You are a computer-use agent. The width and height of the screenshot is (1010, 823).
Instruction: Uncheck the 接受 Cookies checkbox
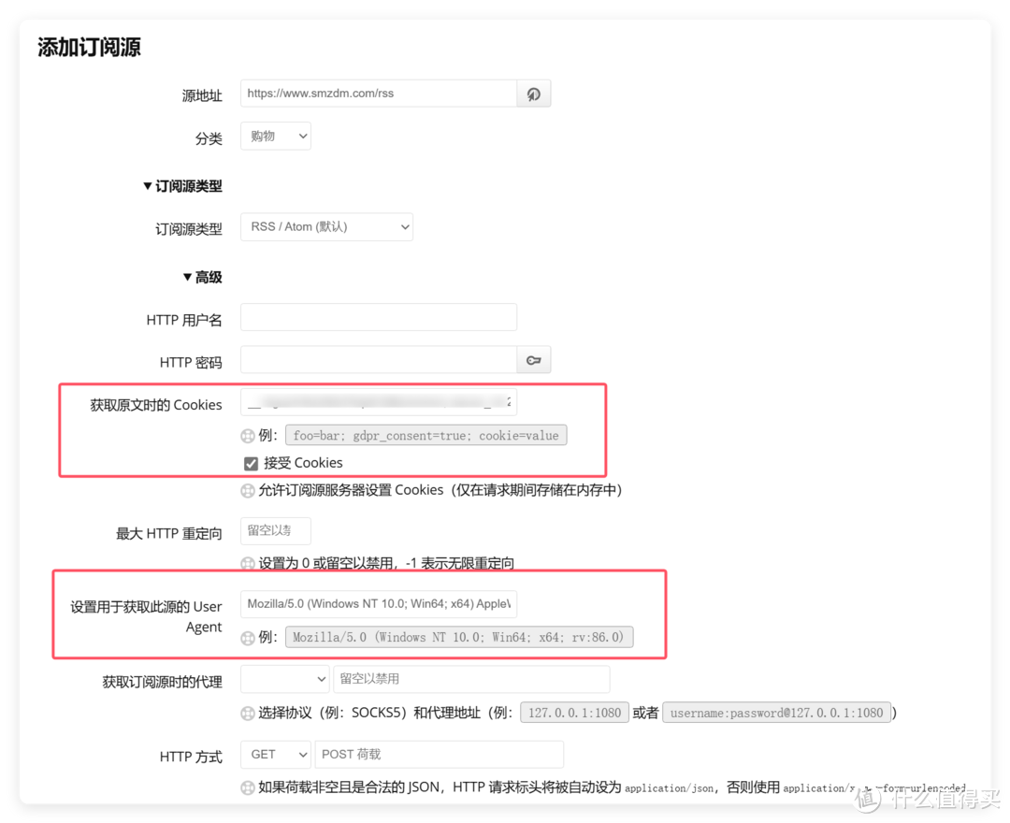251,462
